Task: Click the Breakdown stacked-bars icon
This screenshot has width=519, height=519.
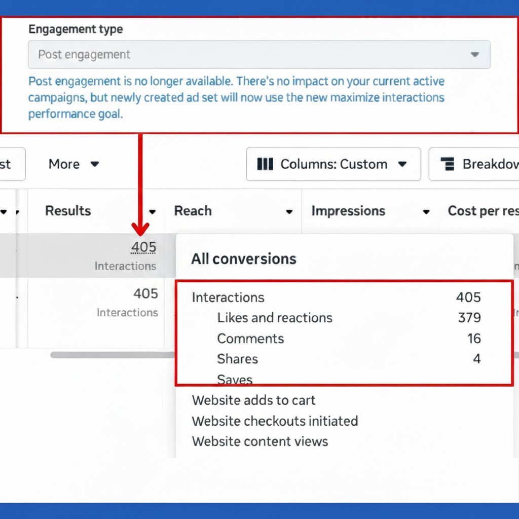Action: [447, 164]
